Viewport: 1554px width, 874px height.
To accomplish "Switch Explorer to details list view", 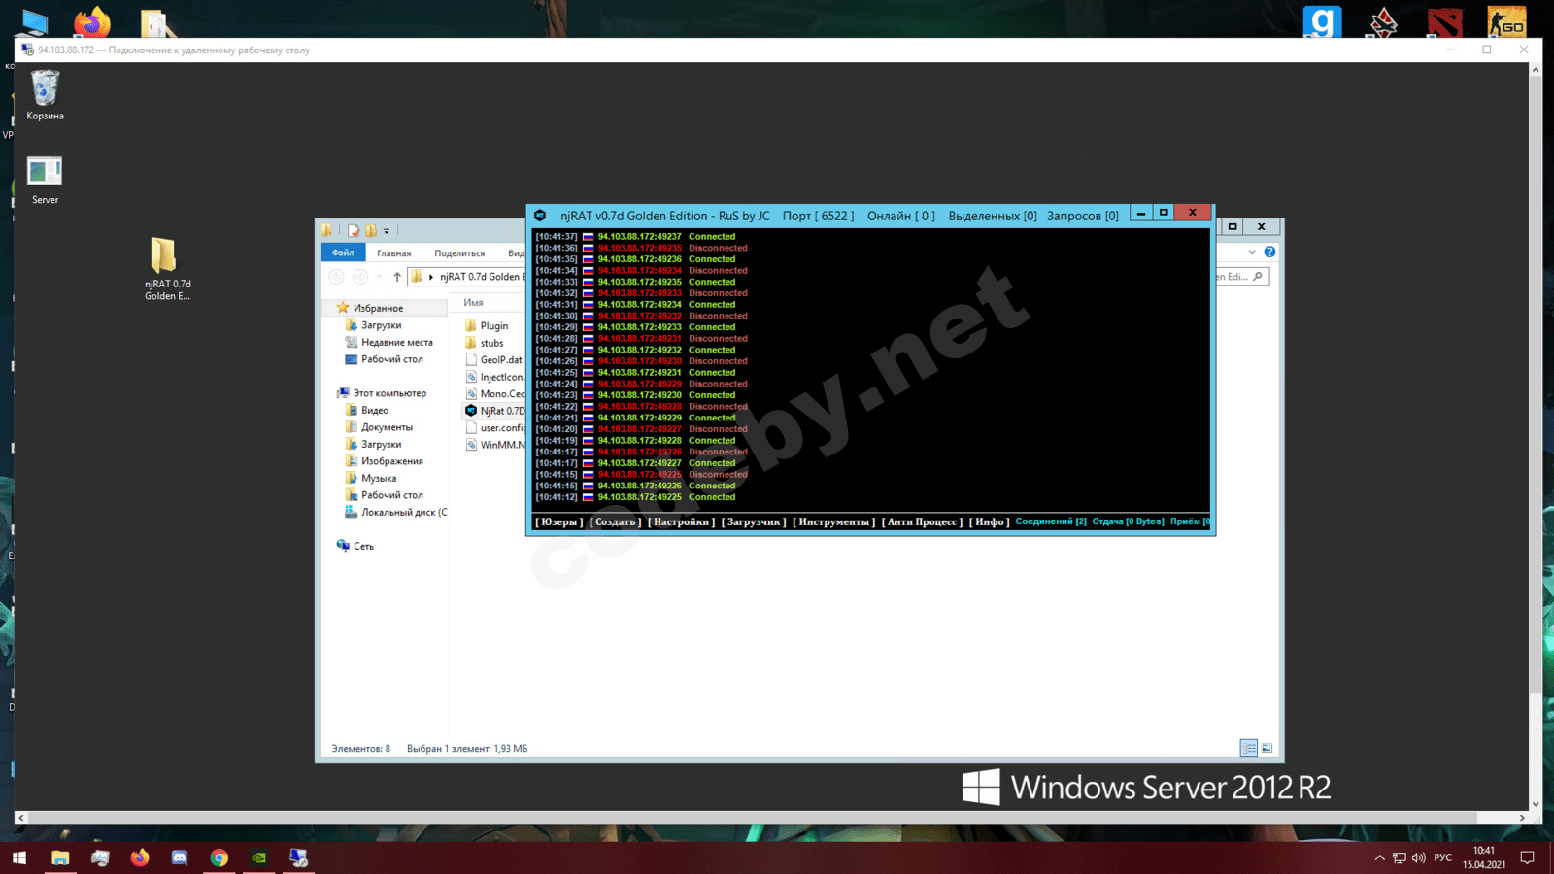I will [1249, 748].
